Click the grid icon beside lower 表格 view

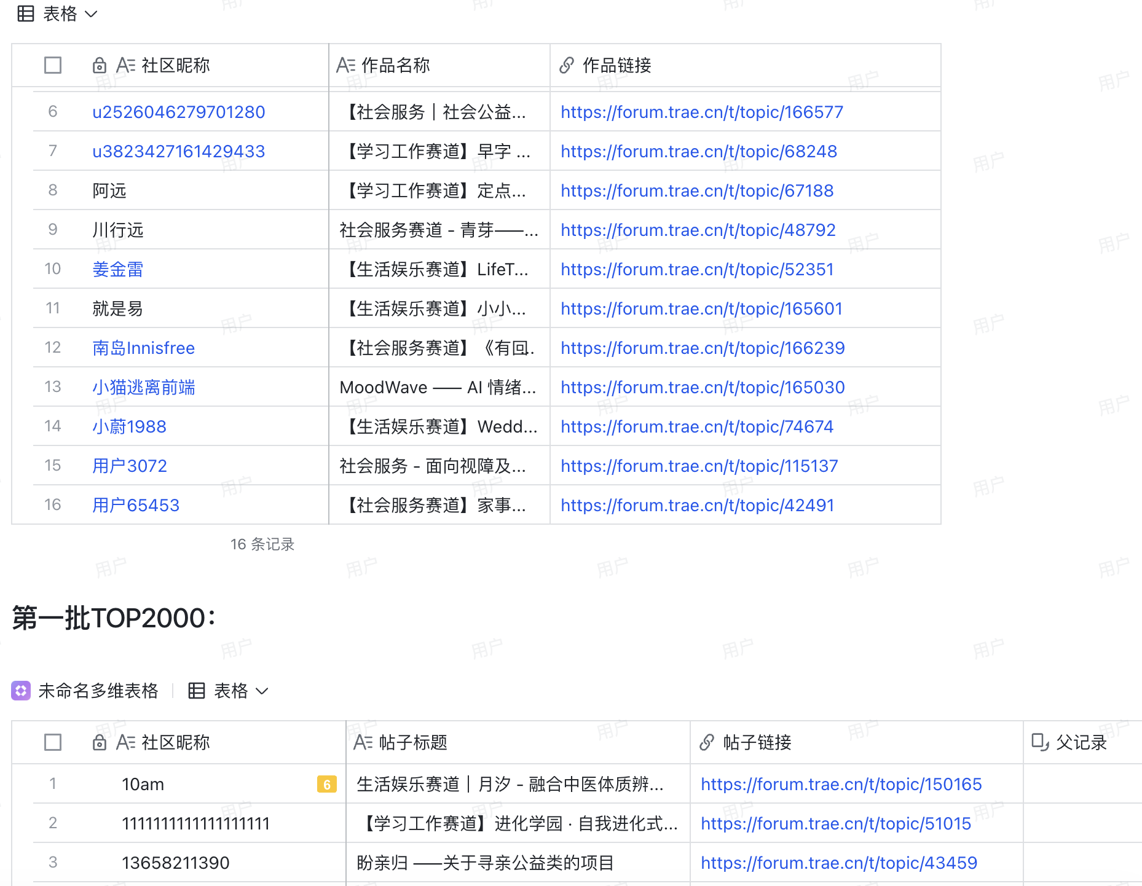[197, 691]
